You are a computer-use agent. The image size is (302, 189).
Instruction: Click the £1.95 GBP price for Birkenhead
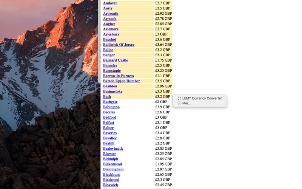tap(163, 164)
